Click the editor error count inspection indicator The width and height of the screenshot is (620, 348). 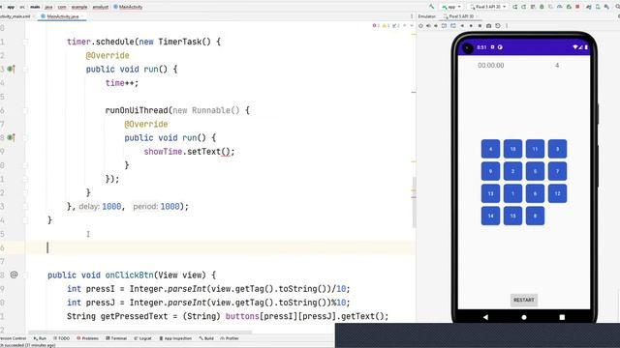pos(375,26)
